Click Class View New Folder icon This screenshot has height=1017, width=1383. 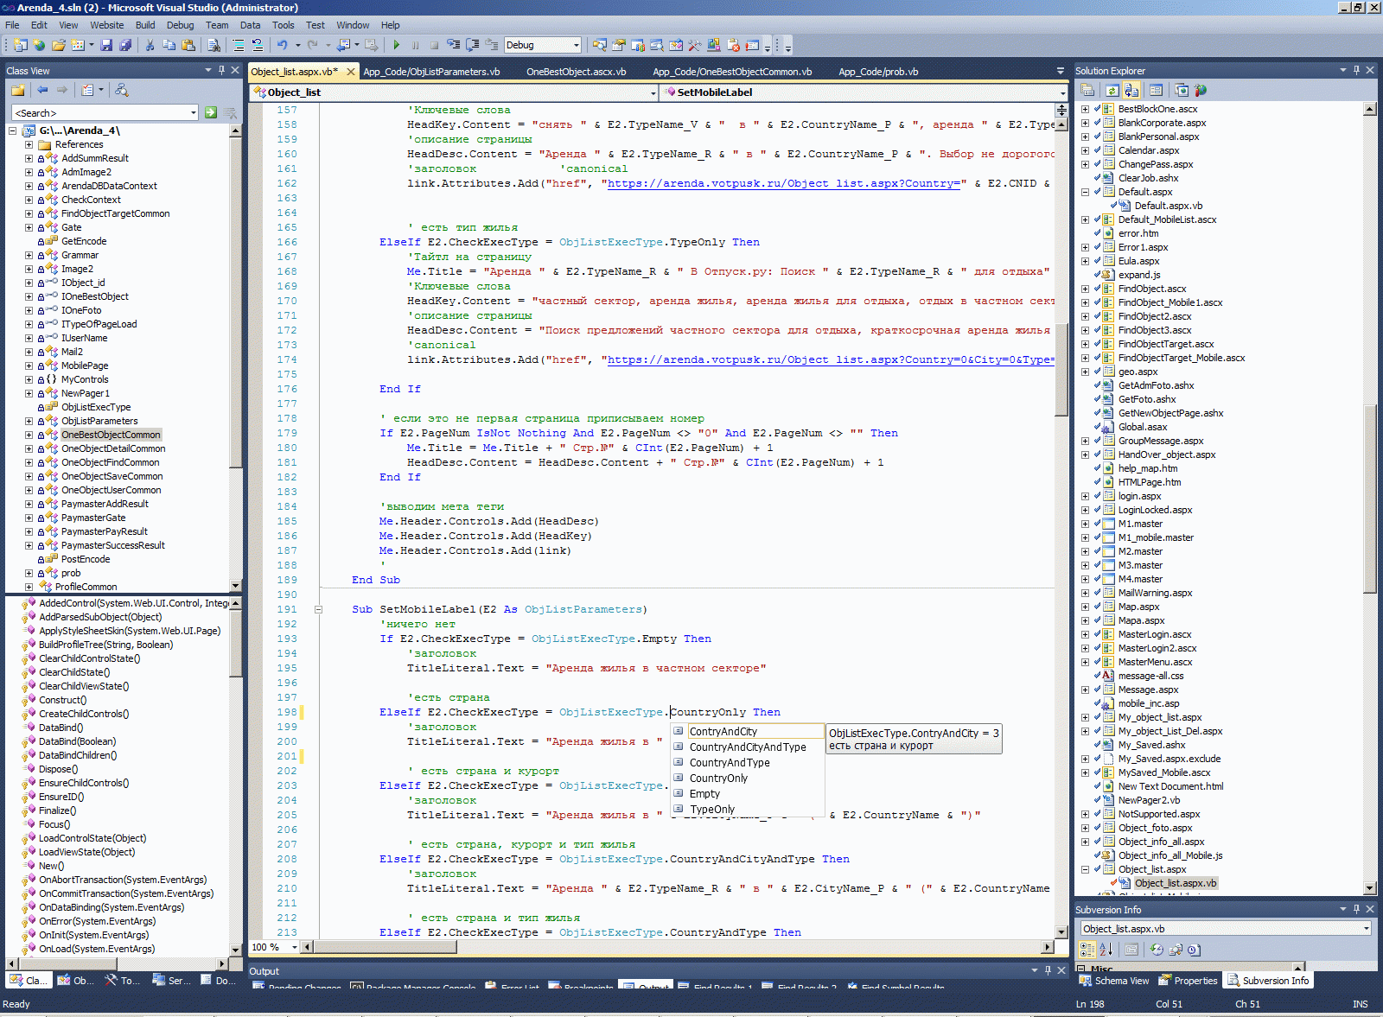[x=17, y=90]
